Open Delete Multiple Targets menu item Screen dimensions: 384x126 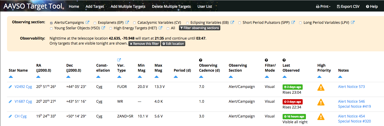[171, 7]
